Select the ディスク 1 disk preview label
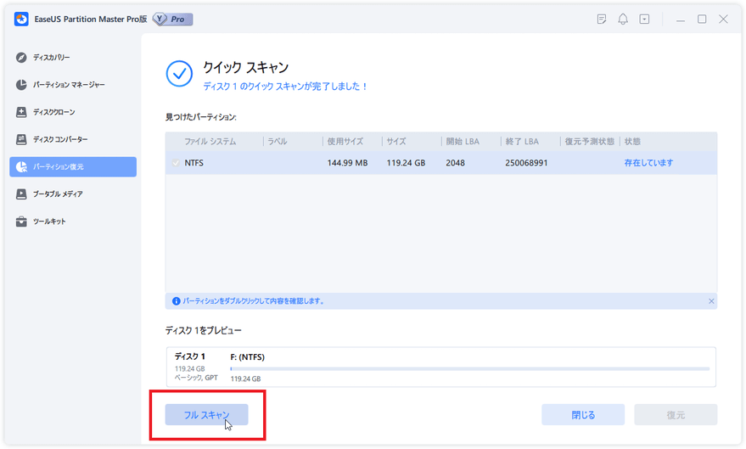 pos(190,356)
